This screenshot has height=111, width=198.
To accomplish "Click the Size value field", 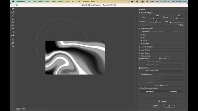I will coord(157,16).
